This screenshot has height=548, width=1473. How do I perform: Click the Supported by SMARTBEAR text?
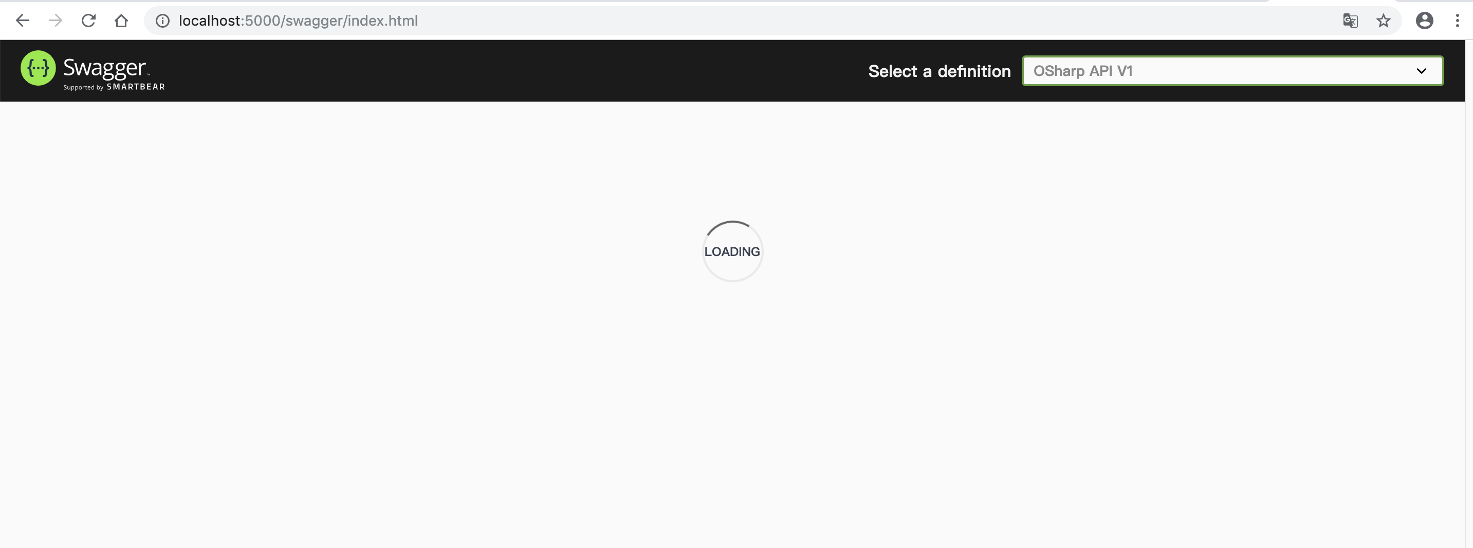114,87
